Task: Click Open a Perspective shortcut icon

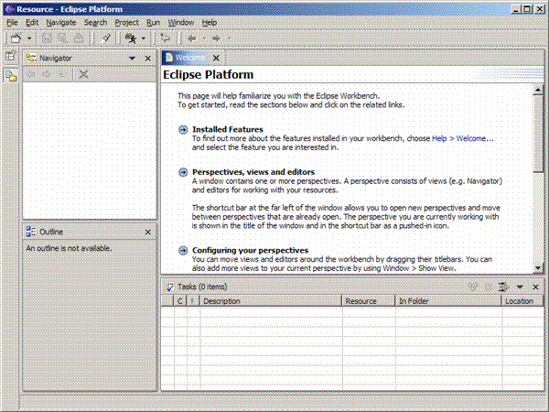Action: [10, 58]
